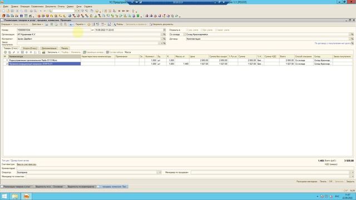Open the Заполнить dropdown in table toolbar
This screenshot has height=200, width=356.
click(53, 52)
